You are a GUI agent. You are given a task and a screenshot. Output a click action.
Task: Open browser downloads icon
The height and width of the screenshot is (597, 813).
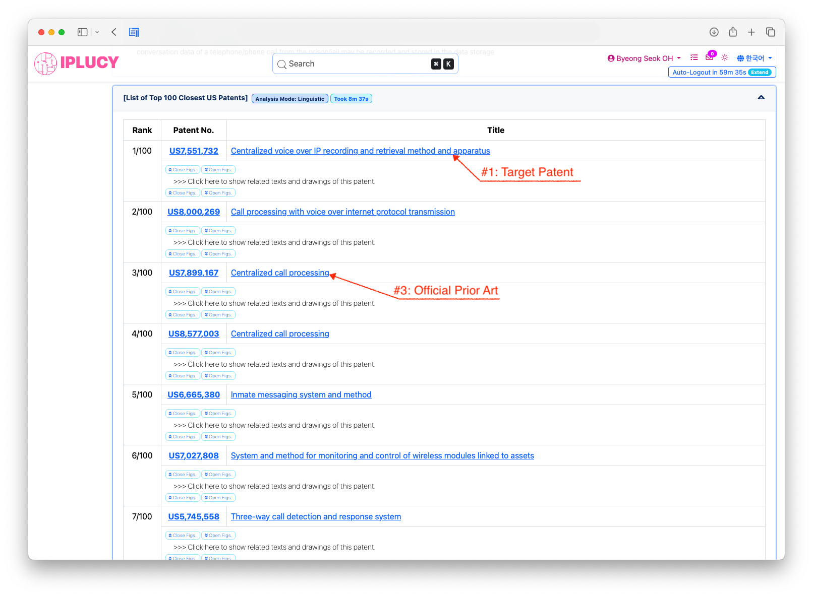tap(714, 32)
